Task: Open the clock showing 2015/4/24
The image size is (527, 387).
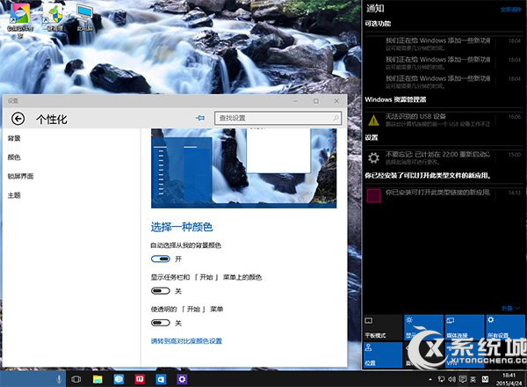Action: tap(509, 379)
